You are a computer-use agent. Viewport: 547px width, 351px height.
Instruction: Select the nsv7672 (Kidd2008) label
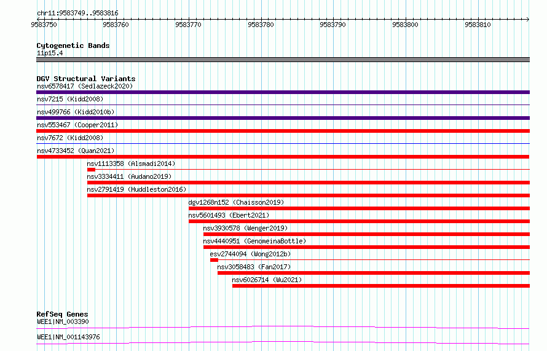tap(70, 138)
